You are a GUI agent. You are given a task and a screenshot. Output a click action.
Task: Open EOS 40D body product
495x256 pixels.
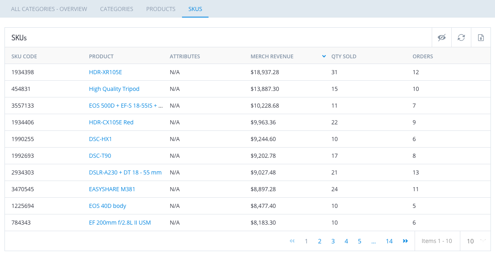(107, 206)
